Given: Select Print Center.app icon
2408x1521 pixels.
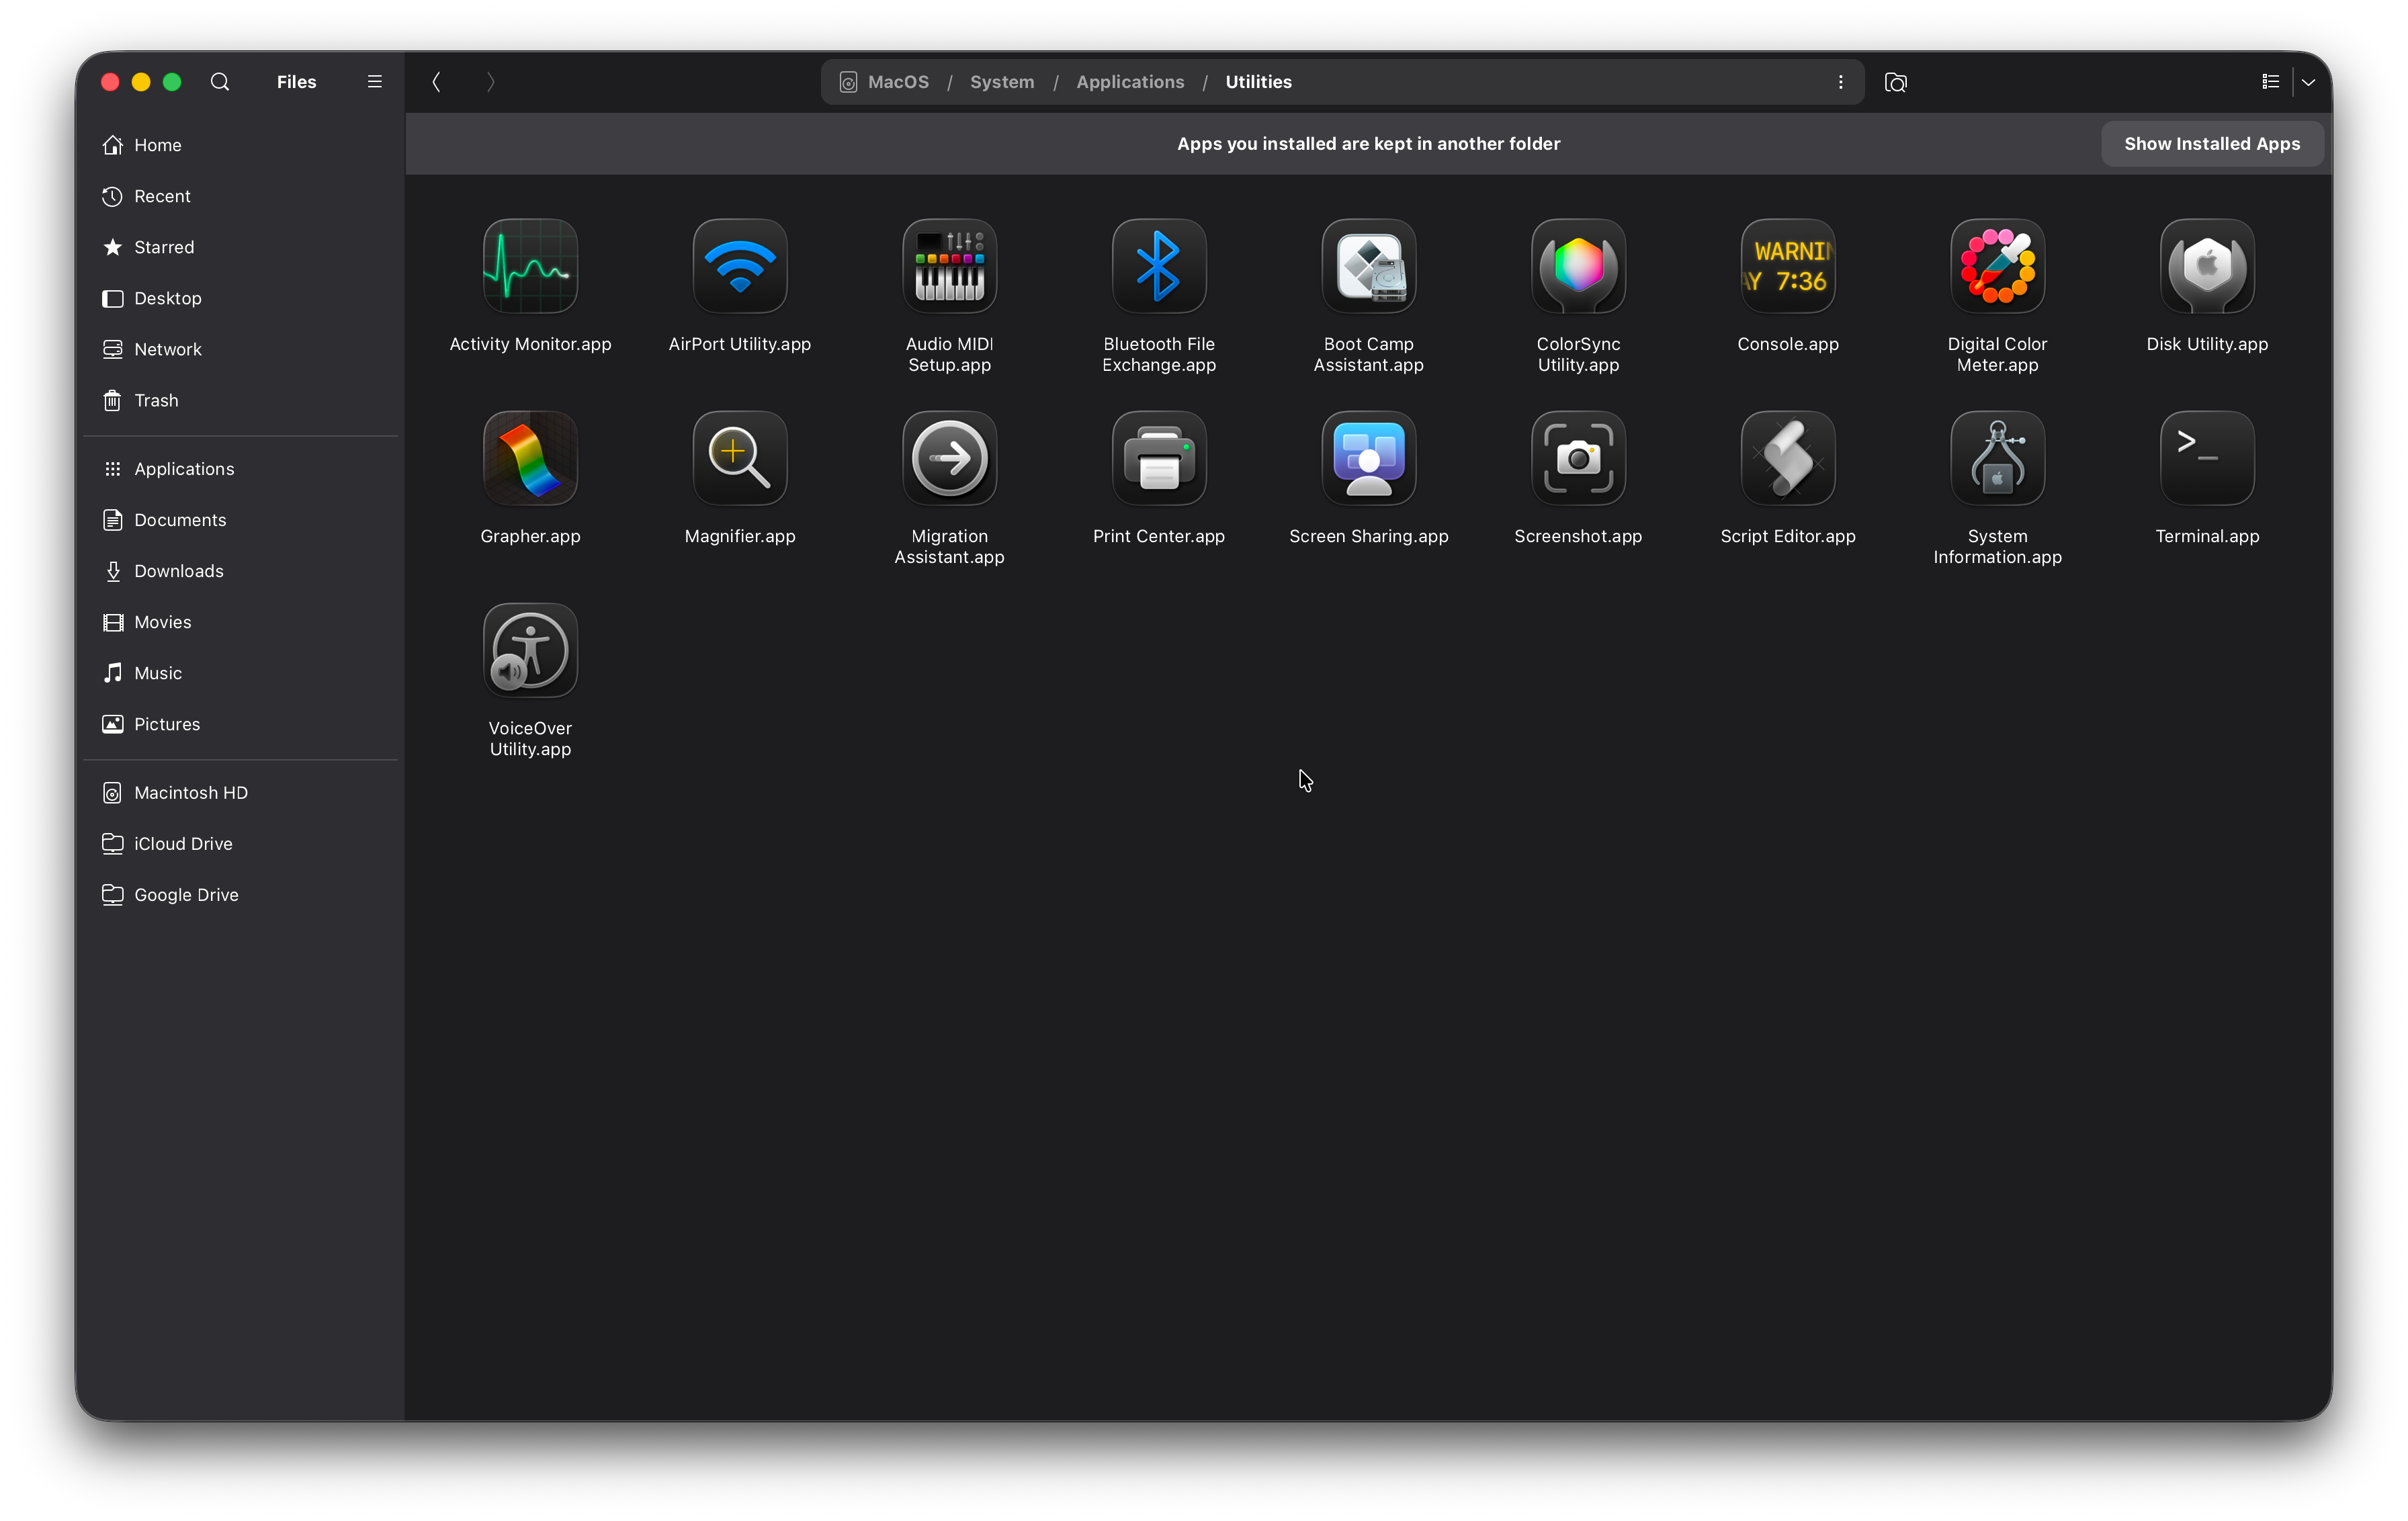Looking at the screenshot, I should [x=1159, y=458].
